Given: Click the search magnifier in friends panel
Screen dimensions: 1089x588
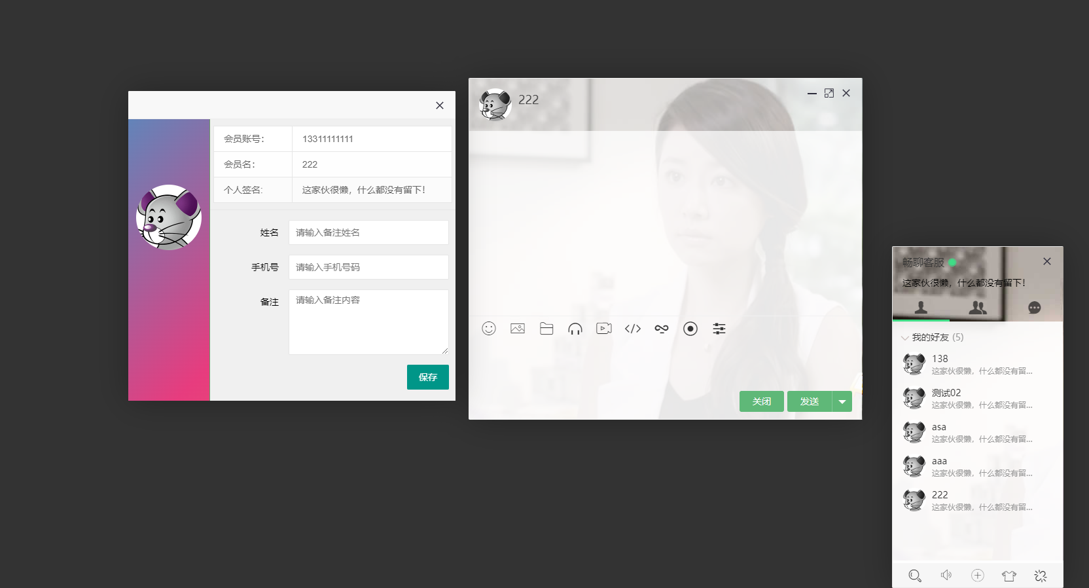Looking at the screenshot, I should [x=915, y=576].
